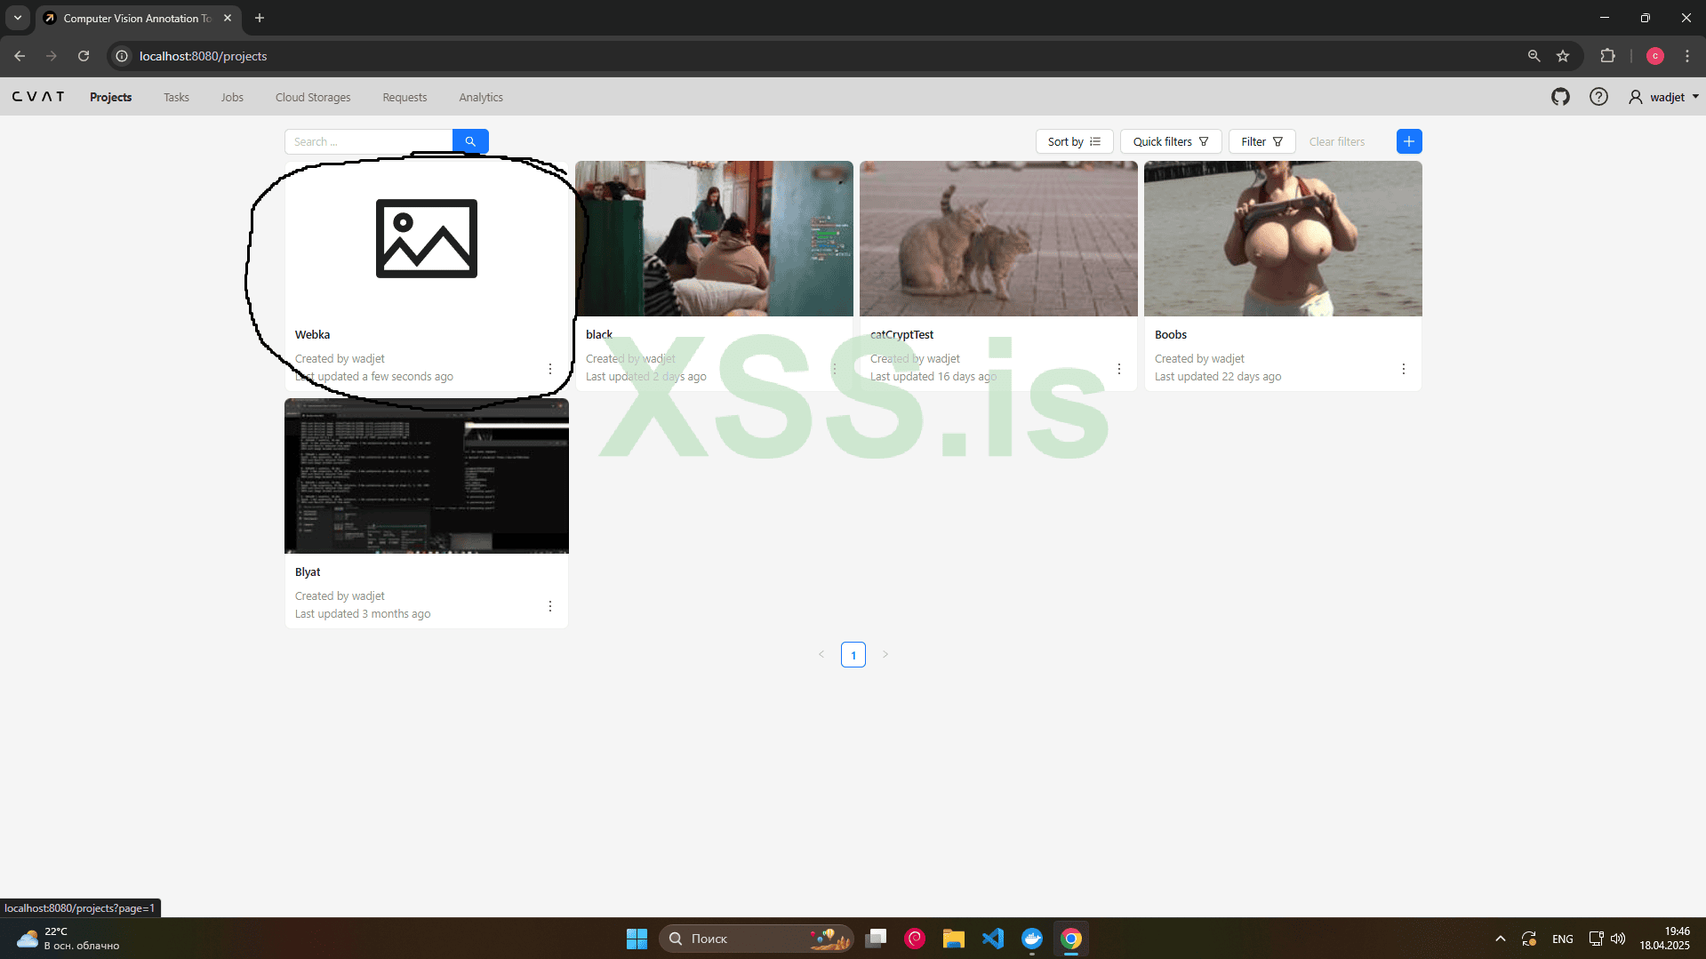1706x959 pixels.
Task: Open the catCryptTest project cat thumbnail
Action: pyautogui.click(x=998, y=239)
